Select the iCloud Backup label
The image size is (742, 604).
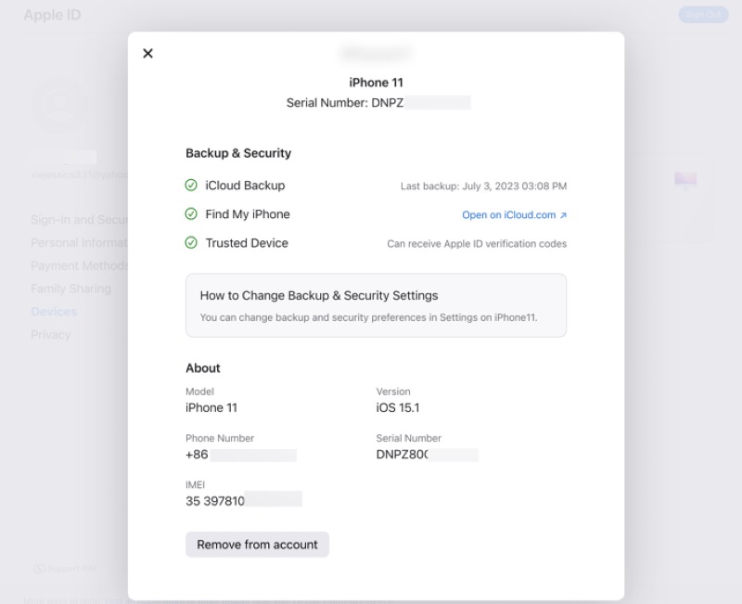(245, 186)
